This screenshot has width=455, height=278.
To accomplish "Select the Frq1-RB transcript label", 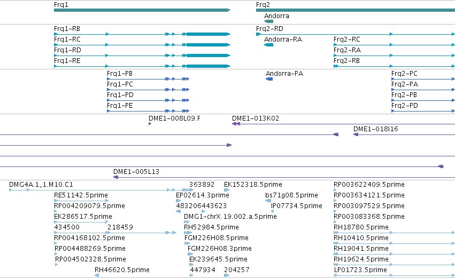I will (67, 29).
